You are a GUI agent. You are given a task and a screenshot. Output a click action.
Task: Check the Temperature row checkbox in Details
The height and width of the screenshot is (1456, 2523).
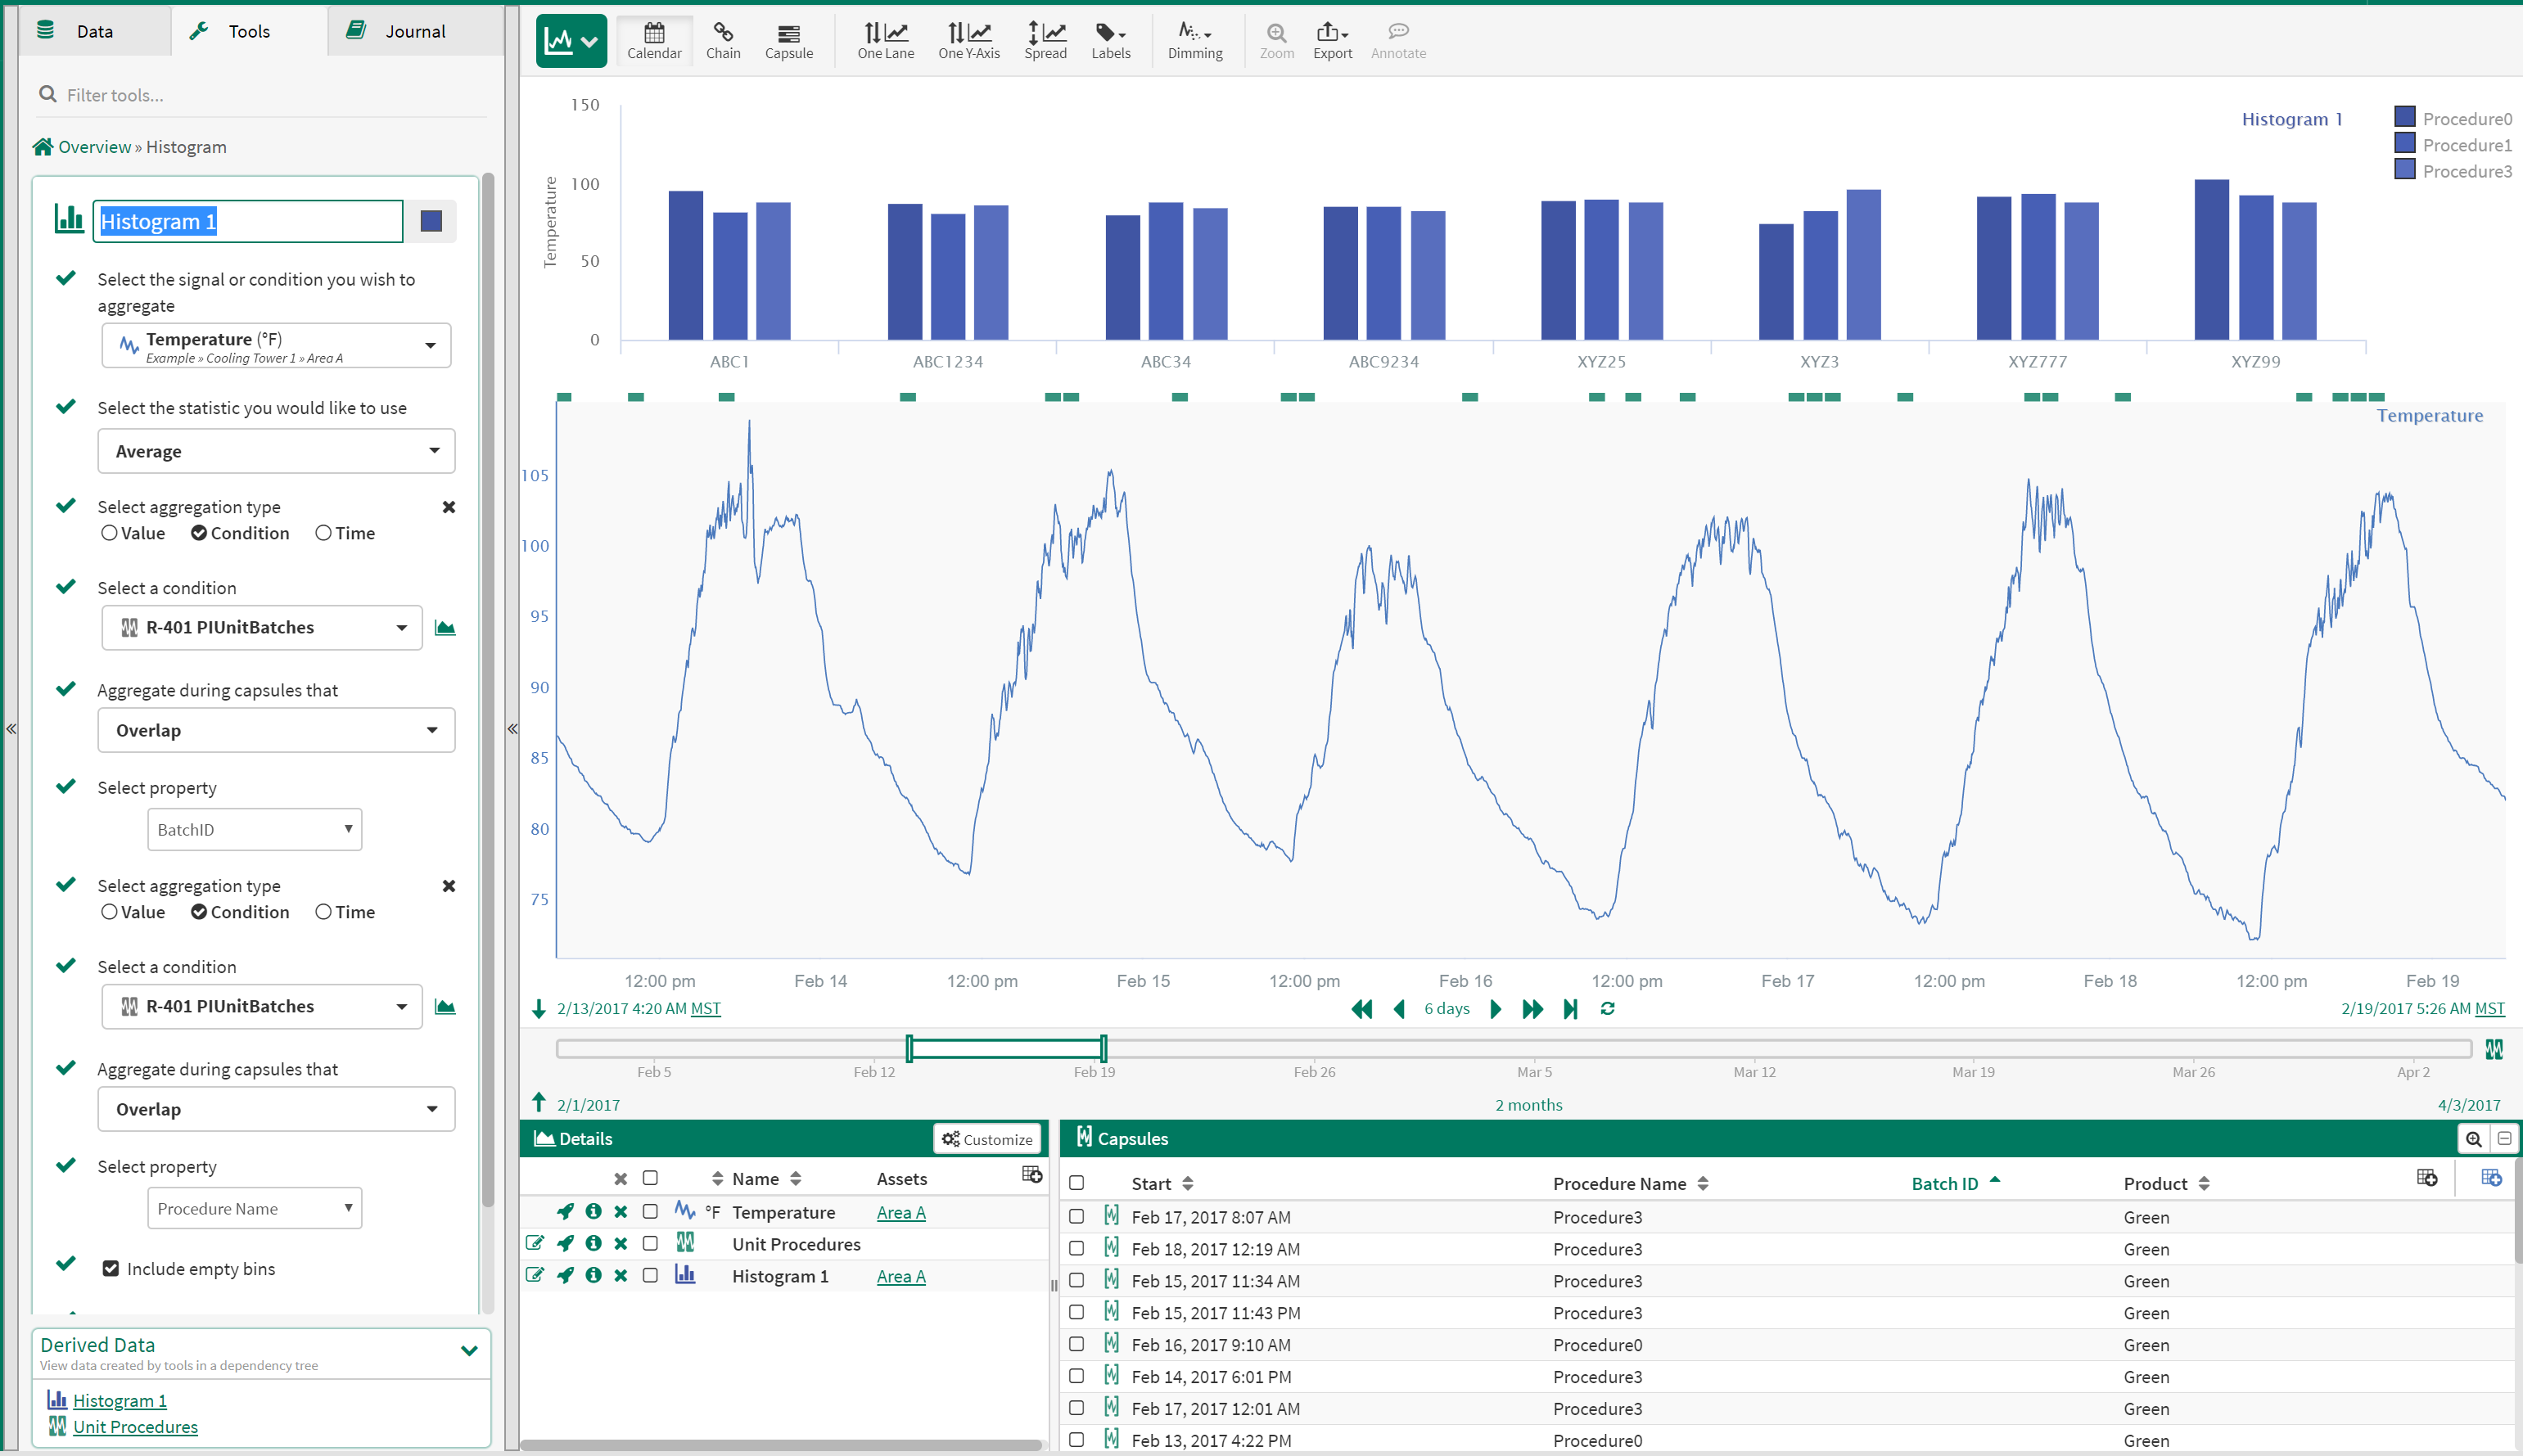tap(650, 1211)
